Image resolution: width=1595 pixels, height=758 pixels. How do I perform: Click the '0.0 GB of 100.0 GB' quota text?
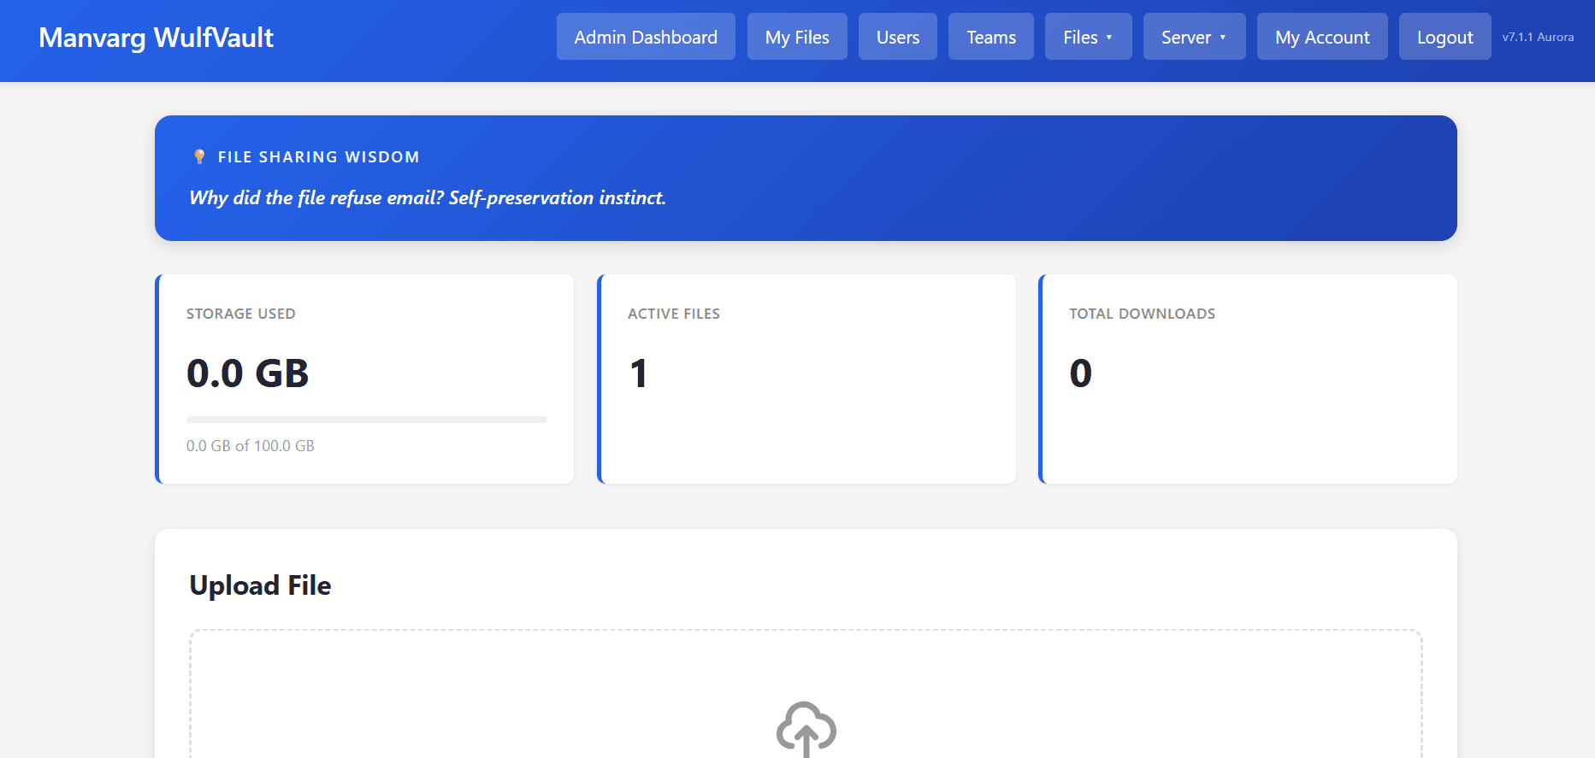click(x=251, y=446)
